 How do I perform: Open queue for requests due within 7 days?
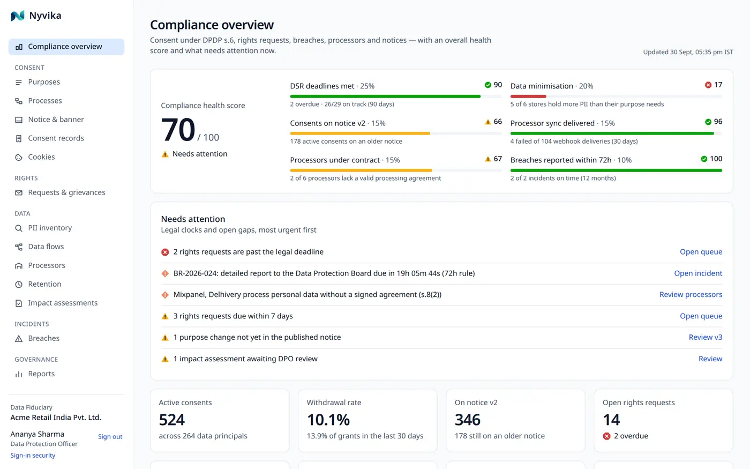point(701,316)
